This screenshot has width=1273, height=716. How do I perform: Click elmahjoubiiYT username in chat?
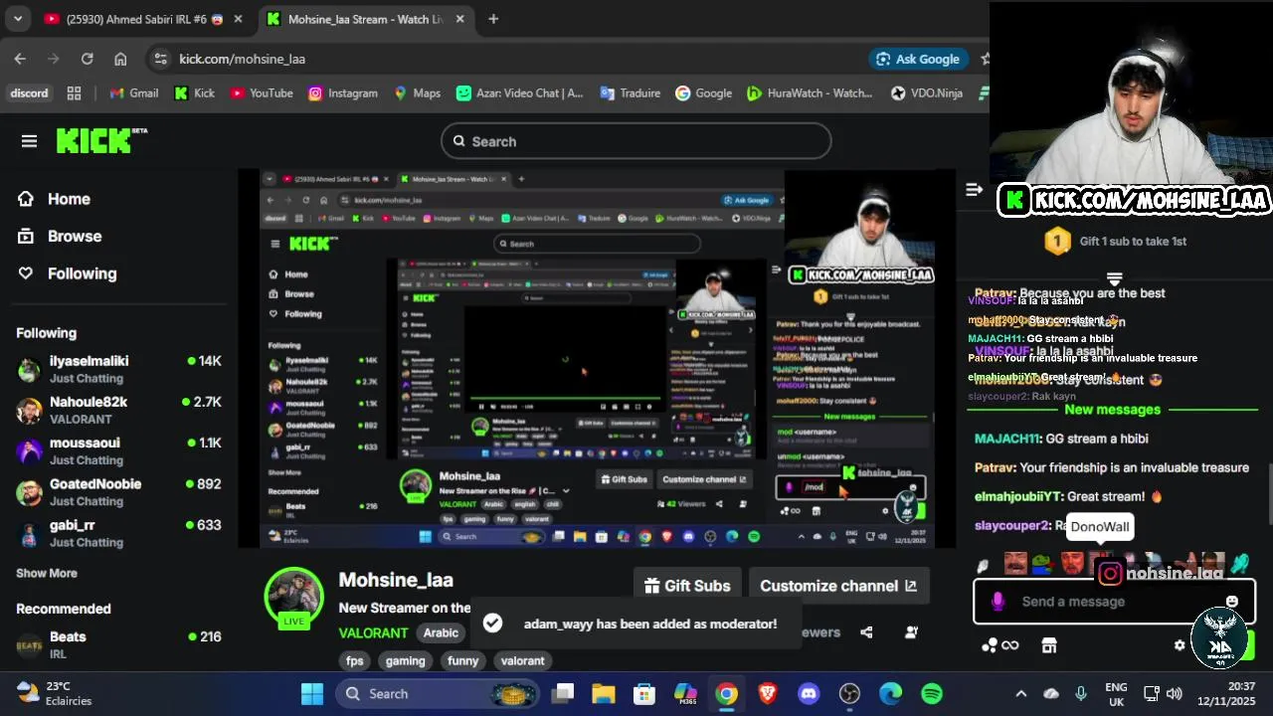pos(1018,496)
